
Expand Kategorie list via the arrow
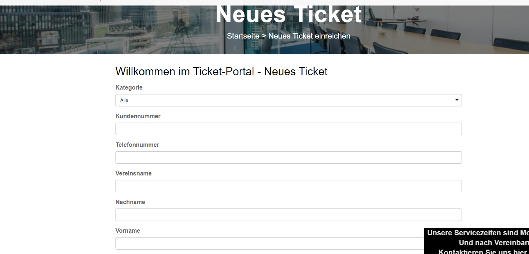point(457,100)
